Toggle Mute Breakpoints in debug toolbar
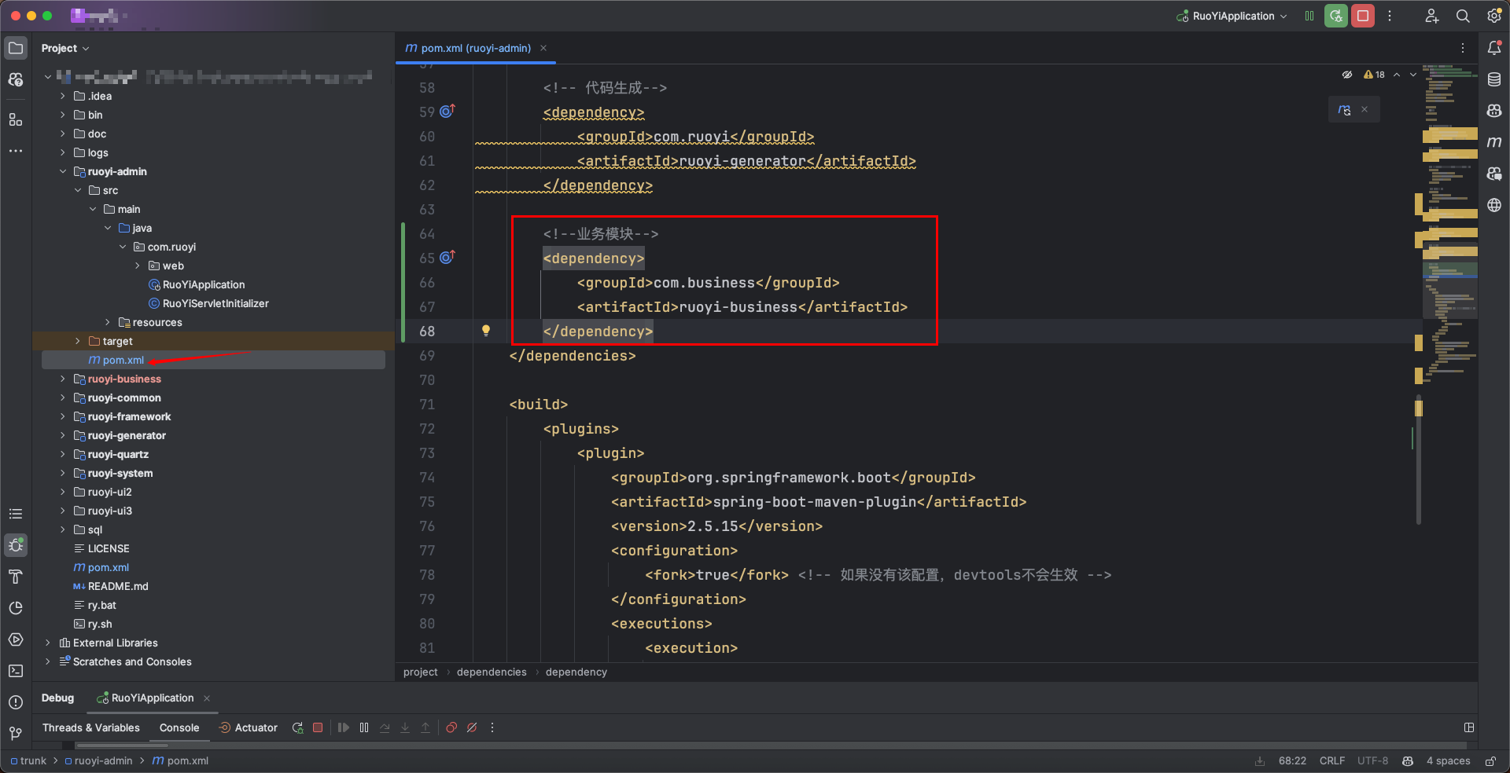The width and height of the screenshot is (1510, 773). coord(472,727)
